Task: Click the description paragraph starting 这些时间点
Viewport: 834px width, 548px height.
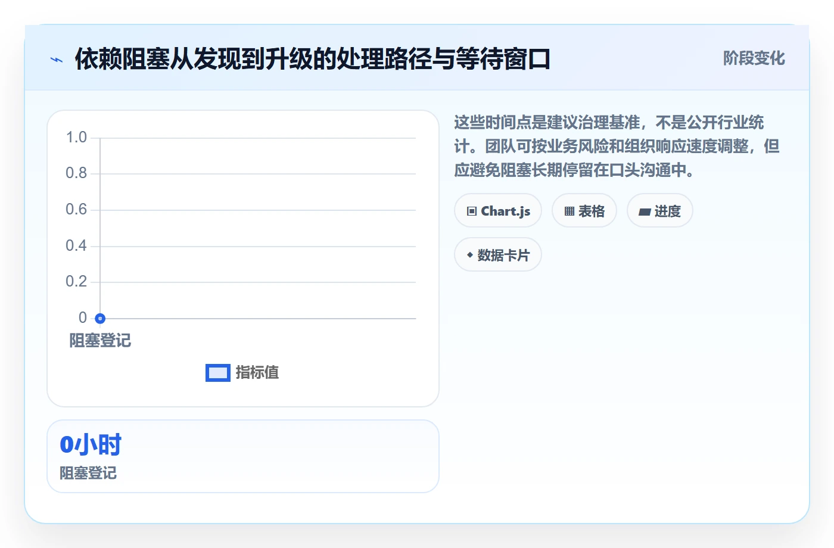Action: click(x=617, y=147)
